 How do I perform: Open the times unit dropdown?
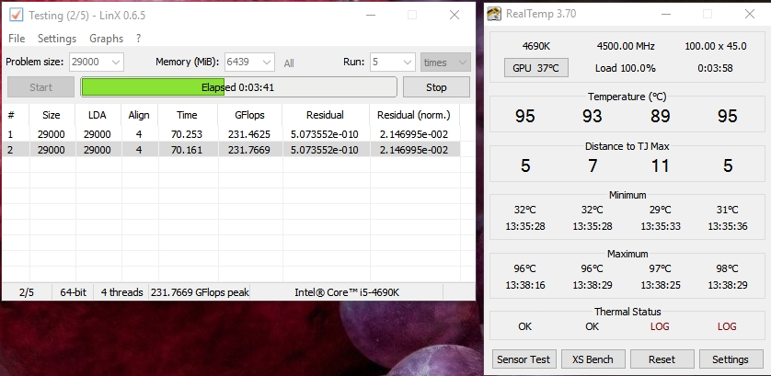[x=445, y=62]
